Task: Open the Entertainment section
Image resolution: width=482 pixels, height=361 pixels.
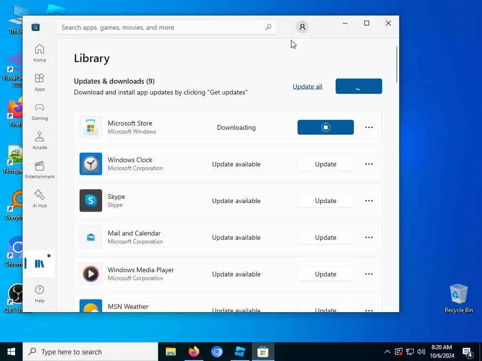Action: click(40, 170)
